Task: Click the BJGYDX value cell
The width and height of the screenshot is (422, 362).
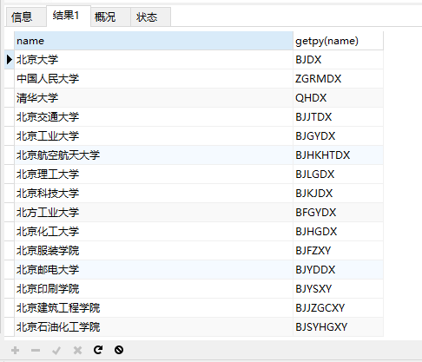Action: point(338,136)
